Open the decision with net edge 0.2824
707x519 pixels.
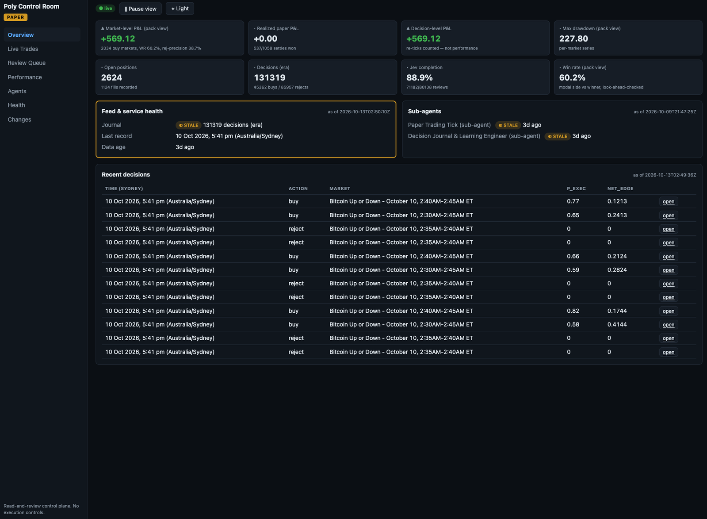(669, 270)
